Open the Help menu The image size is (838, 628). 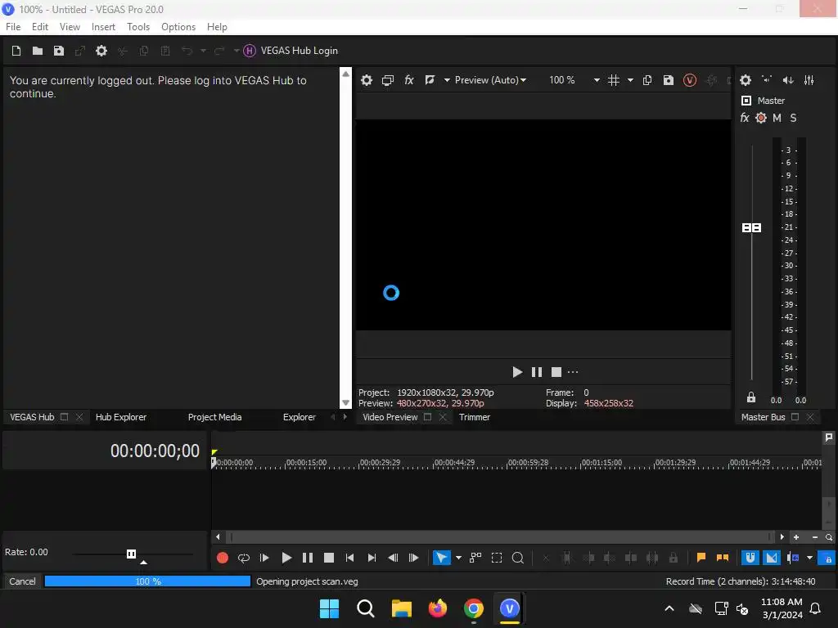point(217,27)
